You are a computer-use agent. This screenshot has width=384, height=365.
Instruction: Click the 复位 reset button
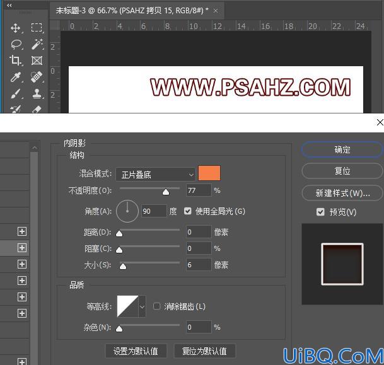pyautogui.click(x=342, y=171)
